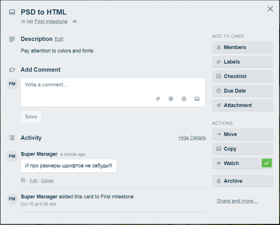Click Edit next to Description

[x=59, y=39]
